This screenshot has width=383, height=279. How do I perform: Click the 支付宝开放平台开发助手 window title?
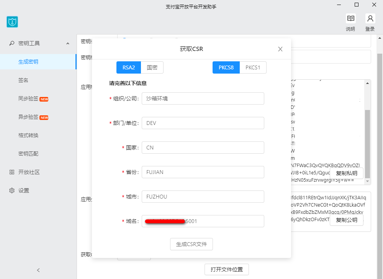(191, 7)
